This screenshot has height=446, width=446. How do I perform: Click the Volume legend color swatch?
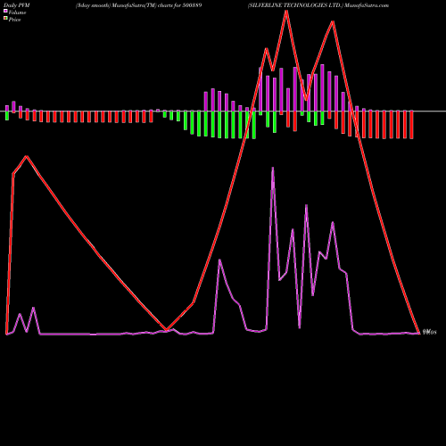click(5, 12)
